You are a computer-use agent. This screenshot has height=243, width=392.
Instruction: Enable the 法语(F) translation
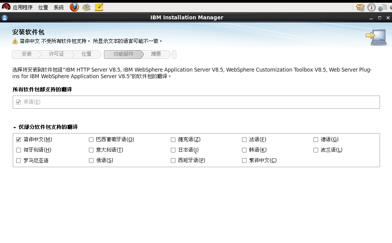[x=244, y=140]
